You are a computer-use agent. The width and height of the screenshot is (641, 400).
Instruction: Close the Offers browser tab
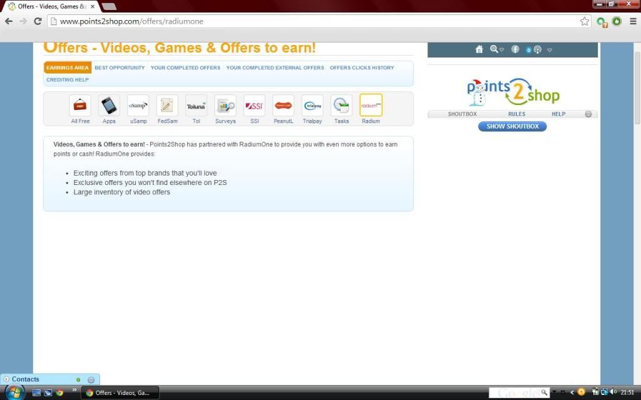[93, 6]
